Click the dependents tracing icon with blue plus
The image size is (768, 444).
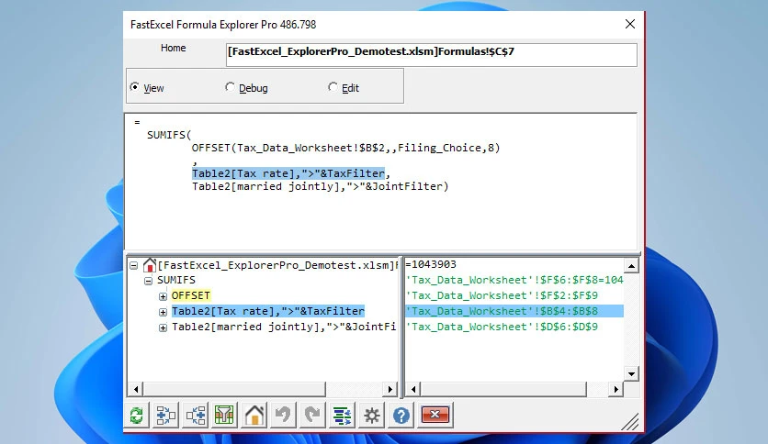(196, 416)
